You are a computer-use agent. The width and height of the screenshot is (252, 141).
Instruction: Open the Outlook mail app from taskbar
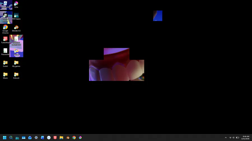(x=30, y=138)
